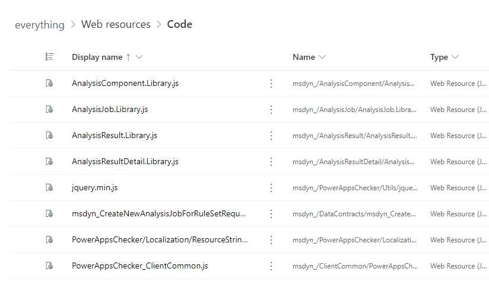Open AnalysisResultDetail.Library.js display name
489x307 pixels.
pyautogui.click(x=125, y=162)
